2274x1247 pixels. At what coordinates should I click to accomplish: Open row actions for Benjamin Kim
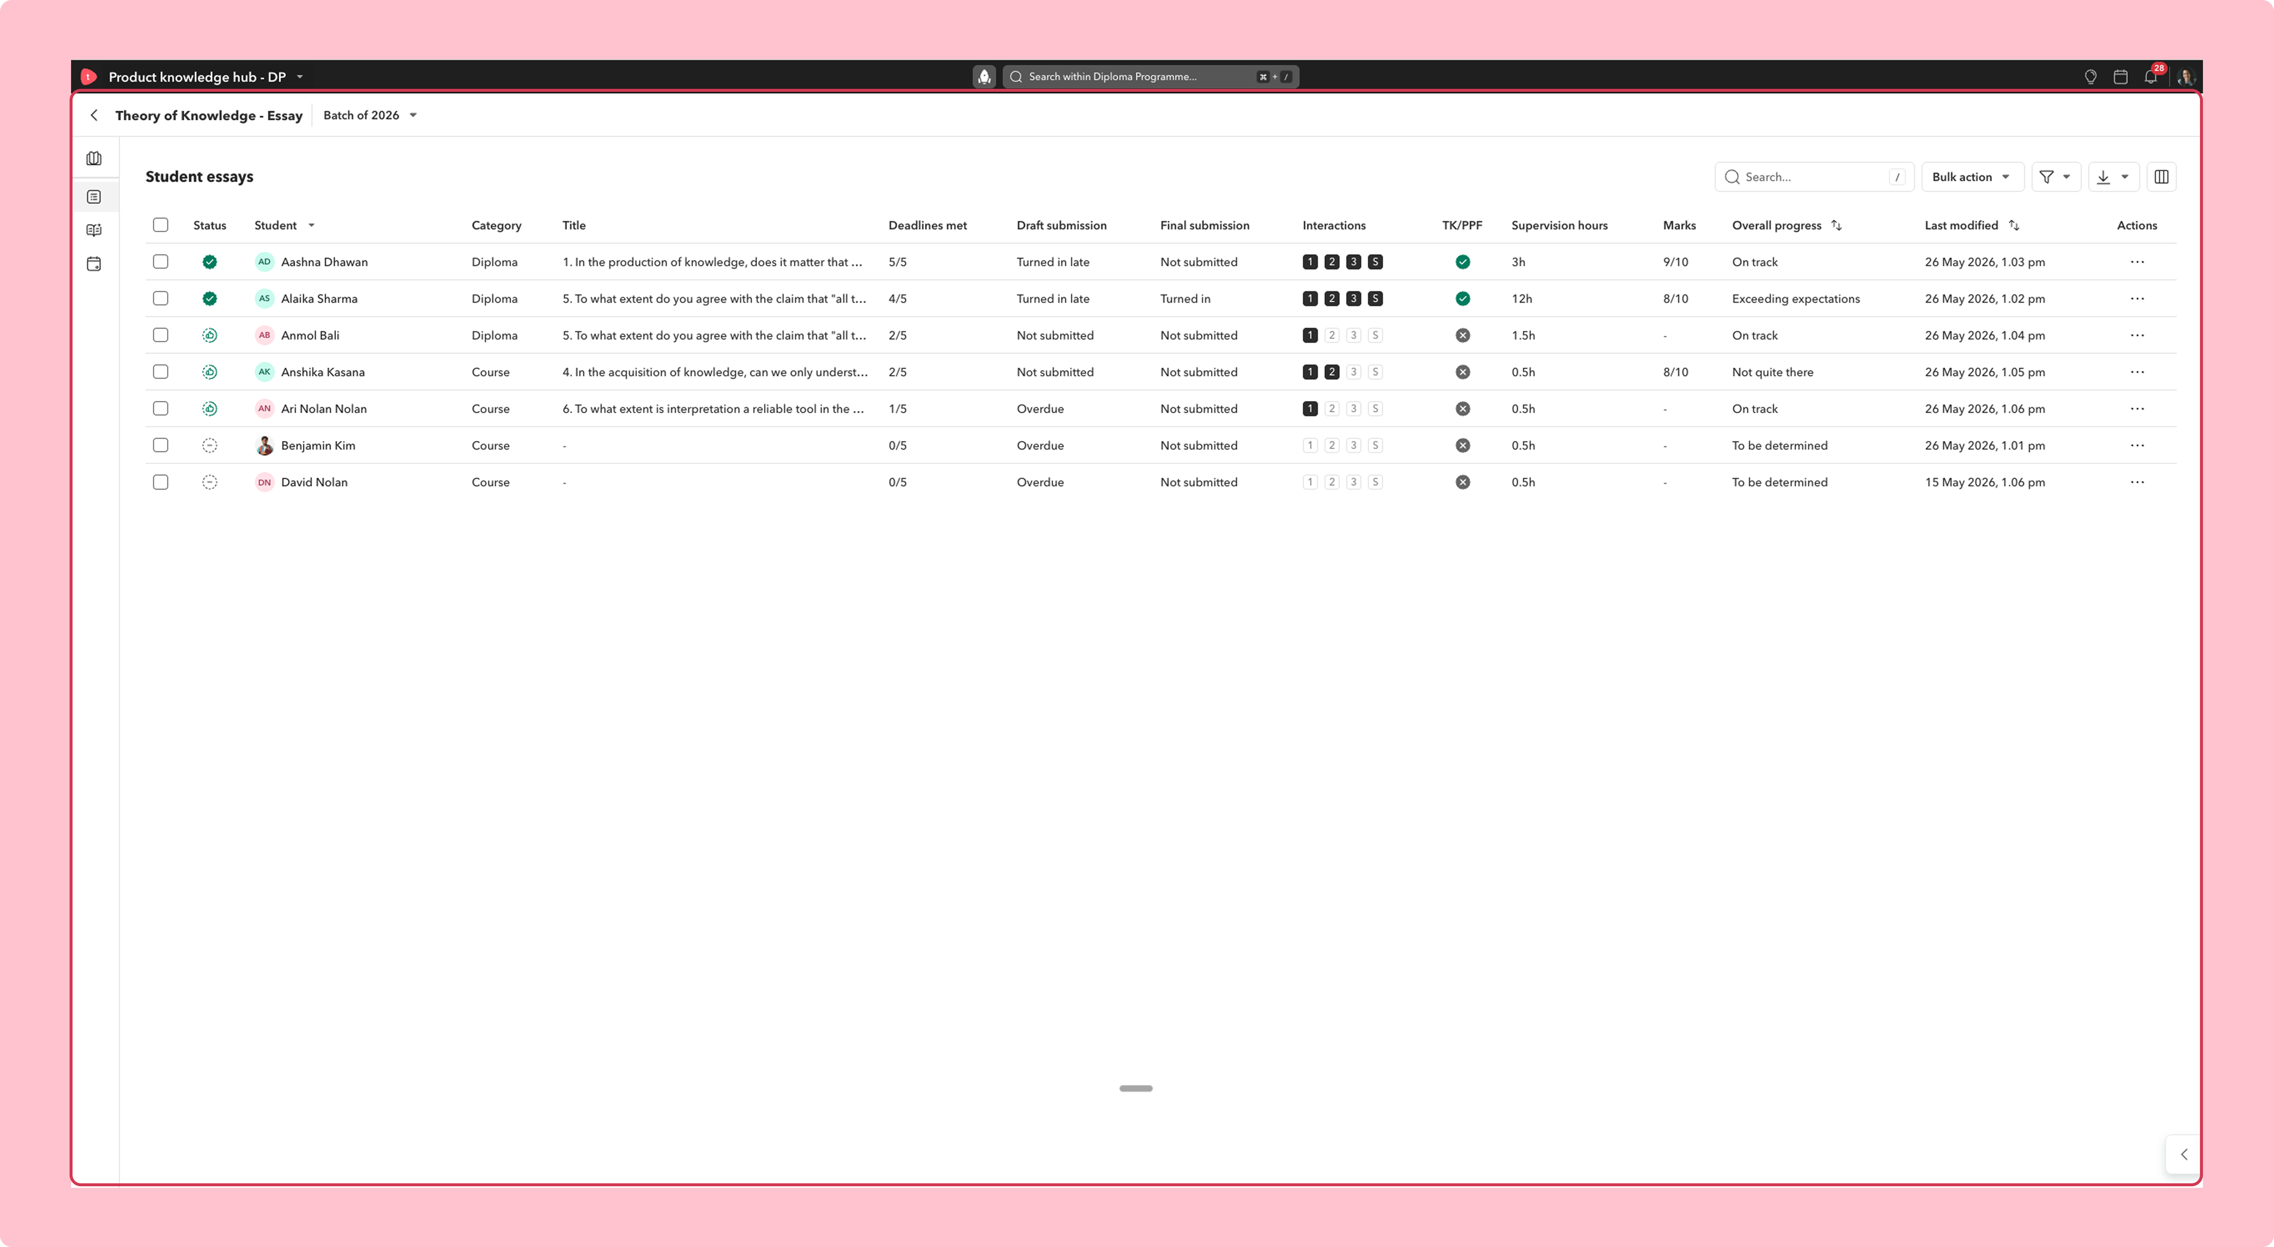(x=2136, y=445)
